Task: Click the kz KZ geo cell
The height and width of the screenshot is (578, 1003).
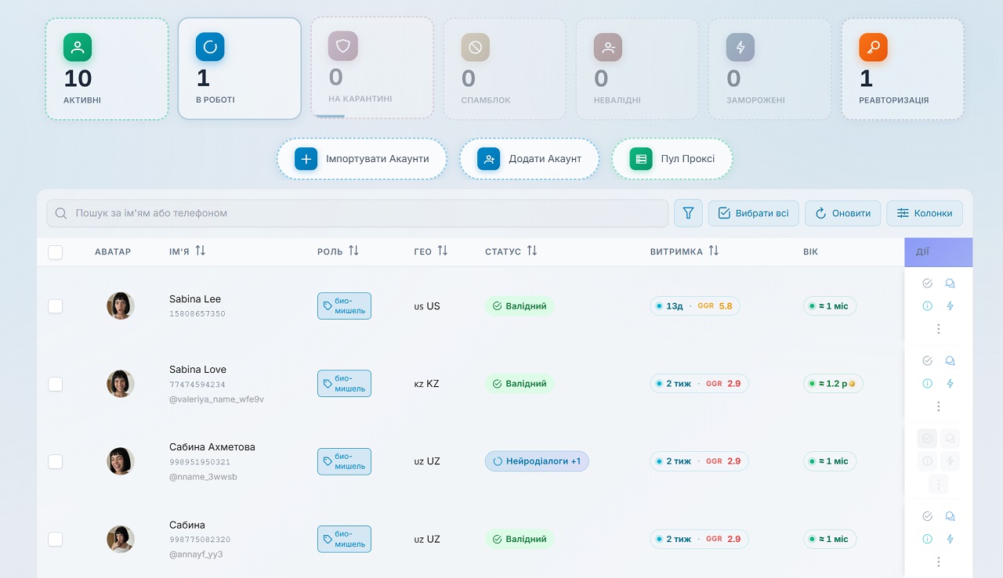Action: 426,384
